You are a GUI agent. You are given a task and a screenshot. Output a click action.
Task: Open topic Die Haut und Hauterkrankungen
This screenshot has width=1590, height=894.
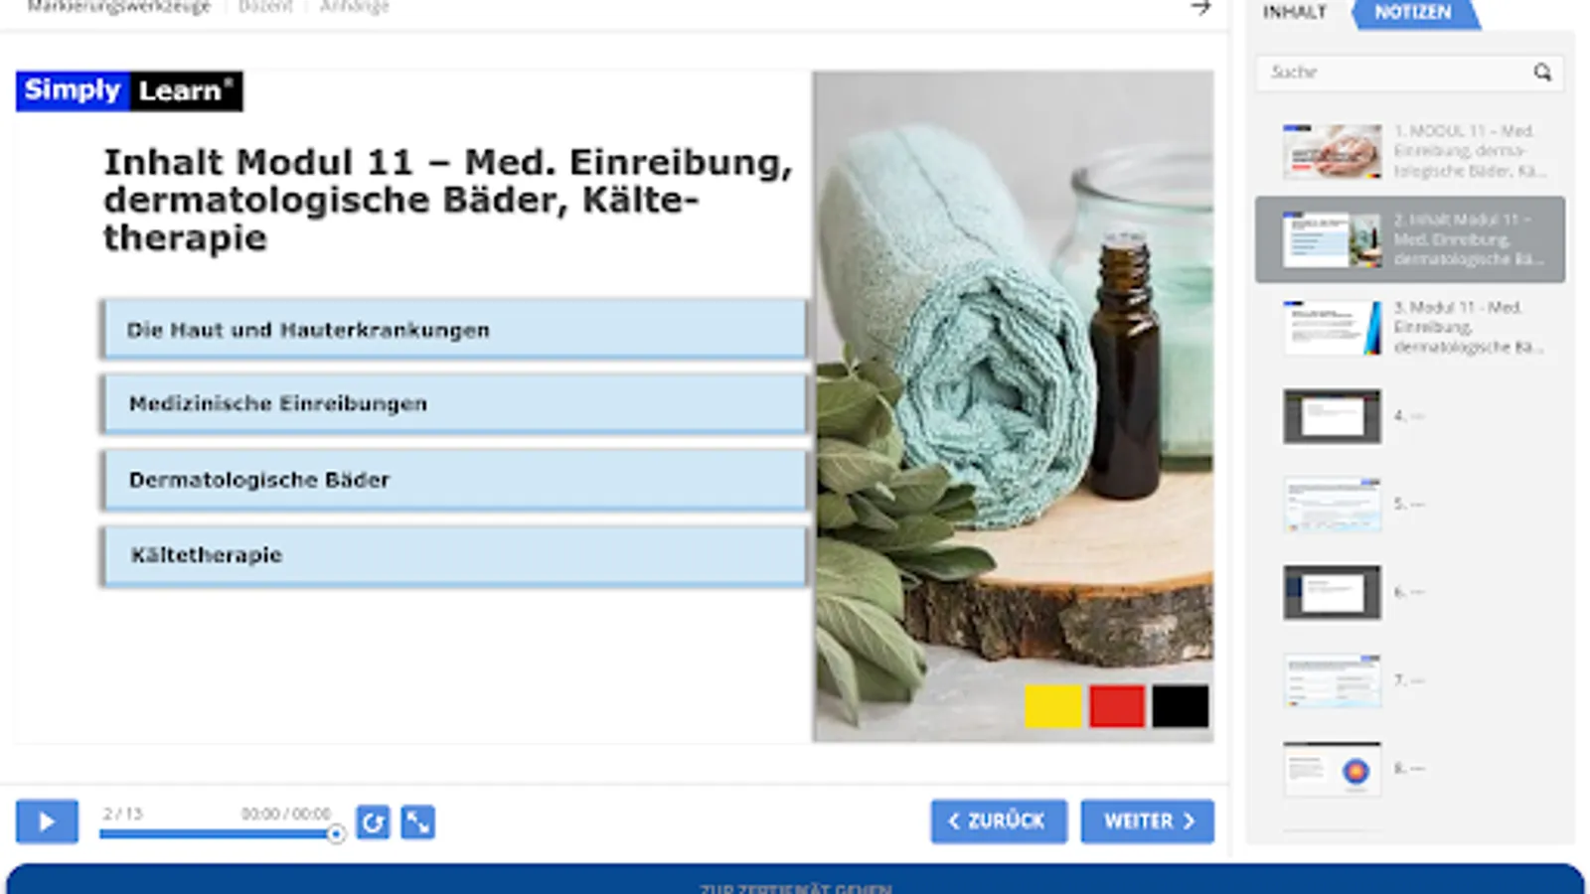click(x=454, y=330)
